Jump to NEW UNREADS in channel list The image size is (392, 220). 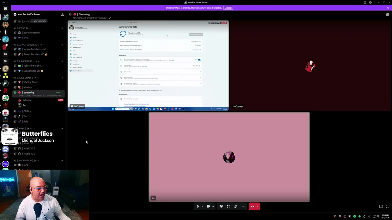pyautogui.click(x=39, y=21)
